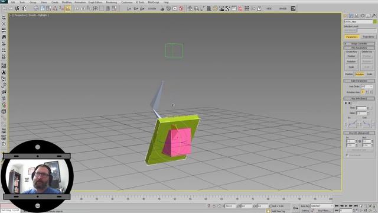The image size is (378, 213).
Task: Go to end of animation
Action: point(356,206)
